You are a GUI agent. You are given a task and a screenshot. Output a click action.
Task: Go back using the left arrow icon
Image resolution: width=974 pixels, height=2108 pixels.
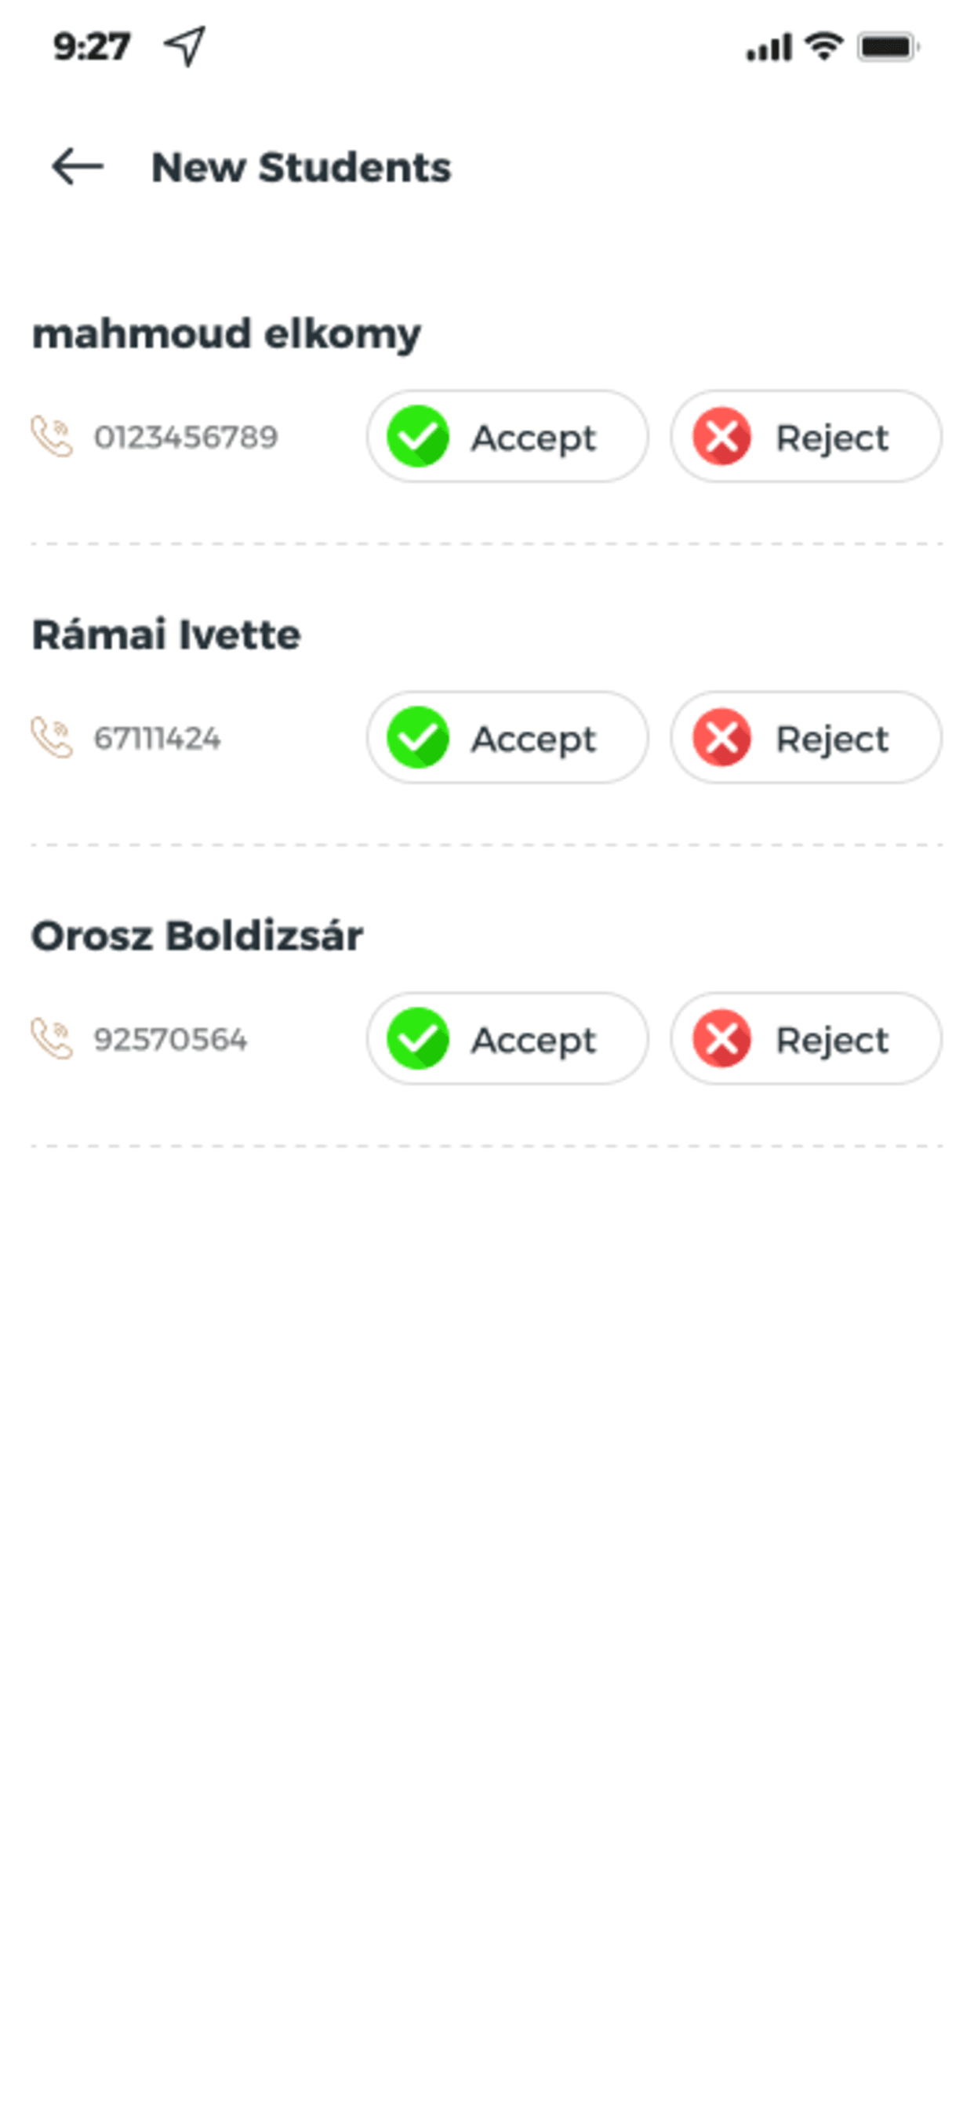[78, 167]
